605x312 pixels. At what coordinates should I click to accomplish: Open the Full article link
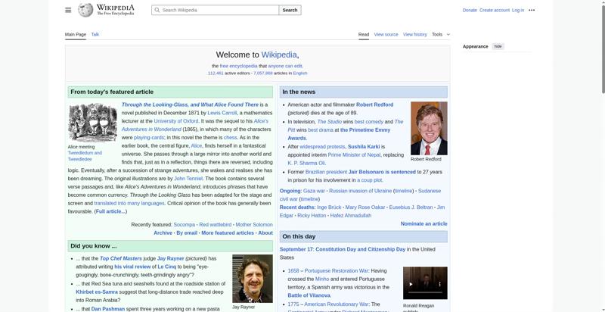(x=110, y=211)
